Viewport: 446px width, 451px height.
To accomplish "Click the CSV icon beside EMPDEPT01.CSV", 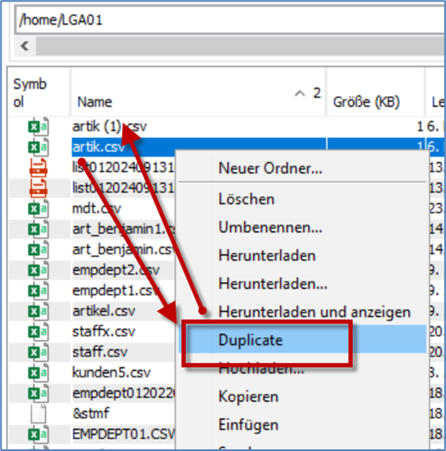I will [x=39, y=434].
